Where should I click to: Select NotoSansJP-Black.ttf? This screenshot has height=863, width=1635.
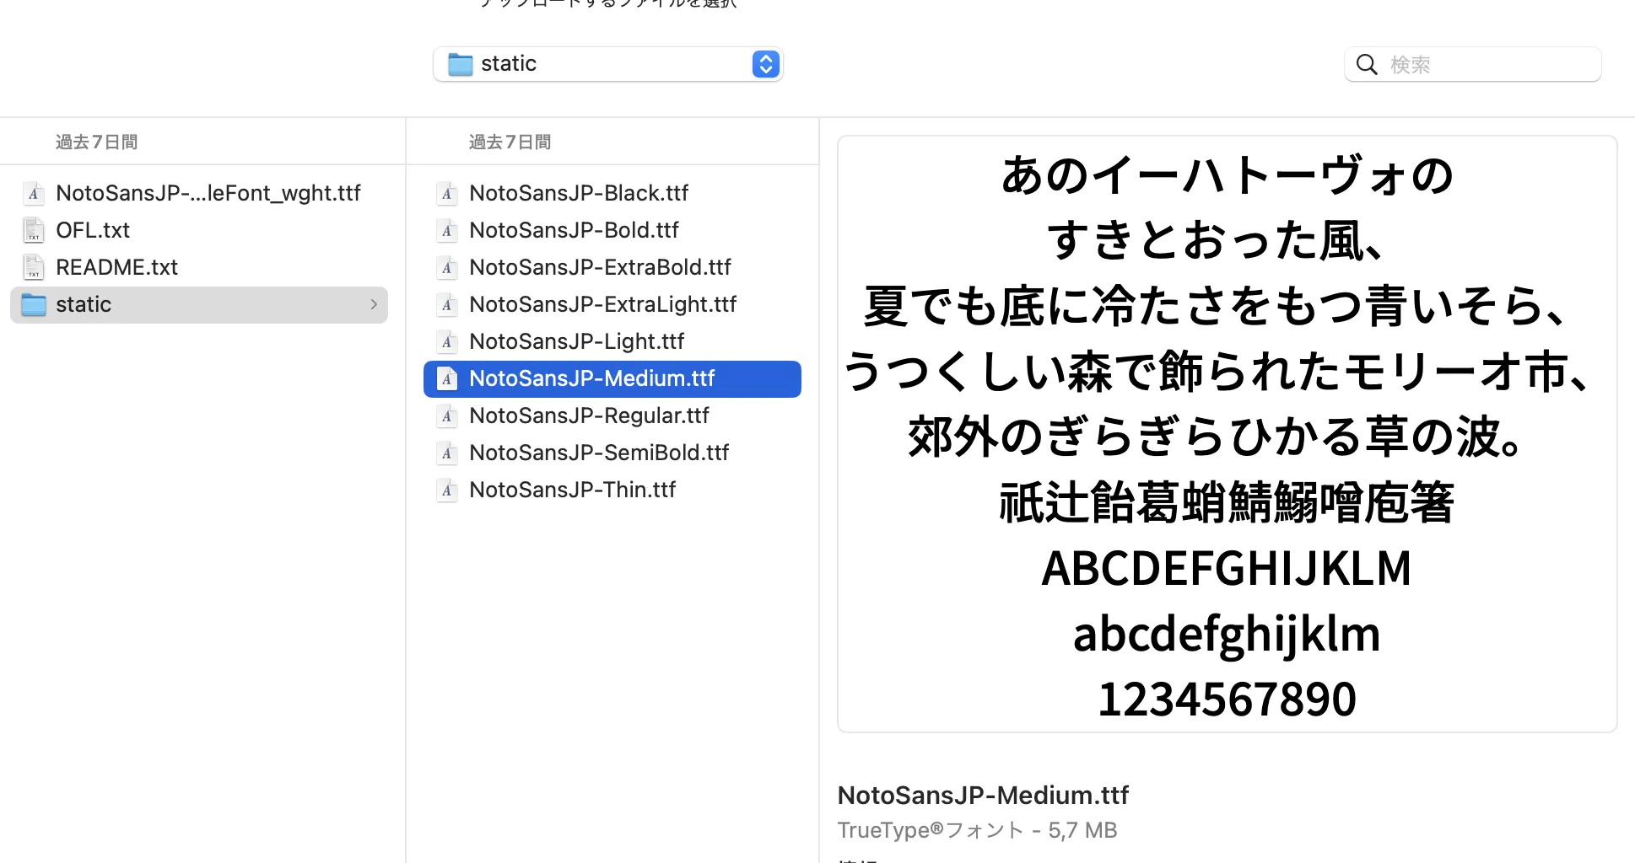click(612, 193)
